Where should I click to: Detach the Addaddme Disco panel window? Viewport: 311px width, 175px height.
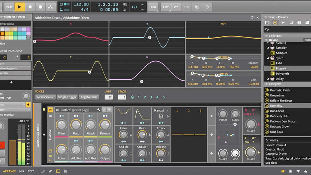pyautogui.click(x=252, y=18)
